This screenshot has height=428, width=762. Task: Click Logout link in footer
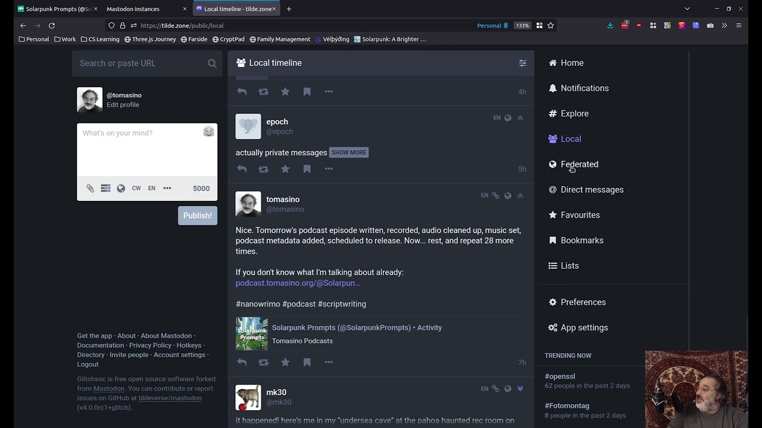(x=88, y=364)
